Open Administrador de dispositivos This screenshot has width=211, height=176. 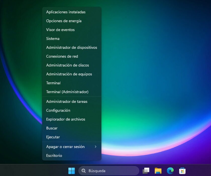72,48
